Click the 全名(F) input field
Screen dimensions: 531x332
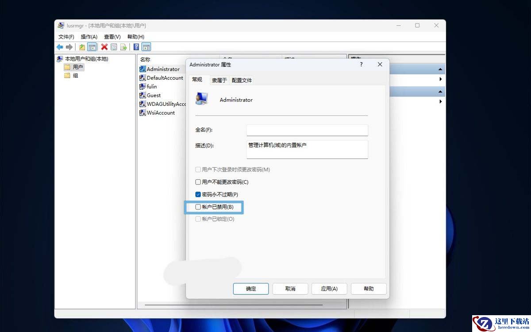[307, 130]
